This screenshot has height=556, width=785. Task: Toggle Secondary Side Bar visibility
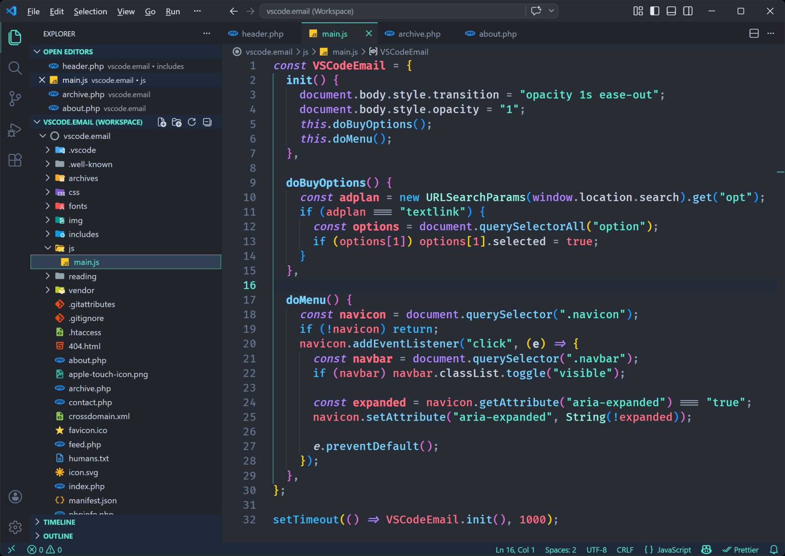(x=688, y=11)
